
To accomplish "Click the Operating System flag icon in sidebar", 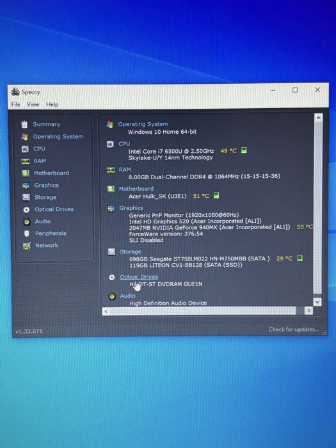I will tap(25, 137).
